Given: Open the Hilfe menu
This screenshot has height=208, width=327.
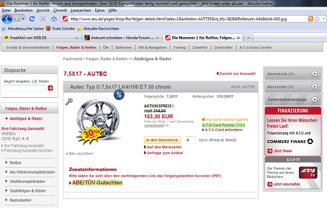Looking at the screenshot, I should (112, 10).
